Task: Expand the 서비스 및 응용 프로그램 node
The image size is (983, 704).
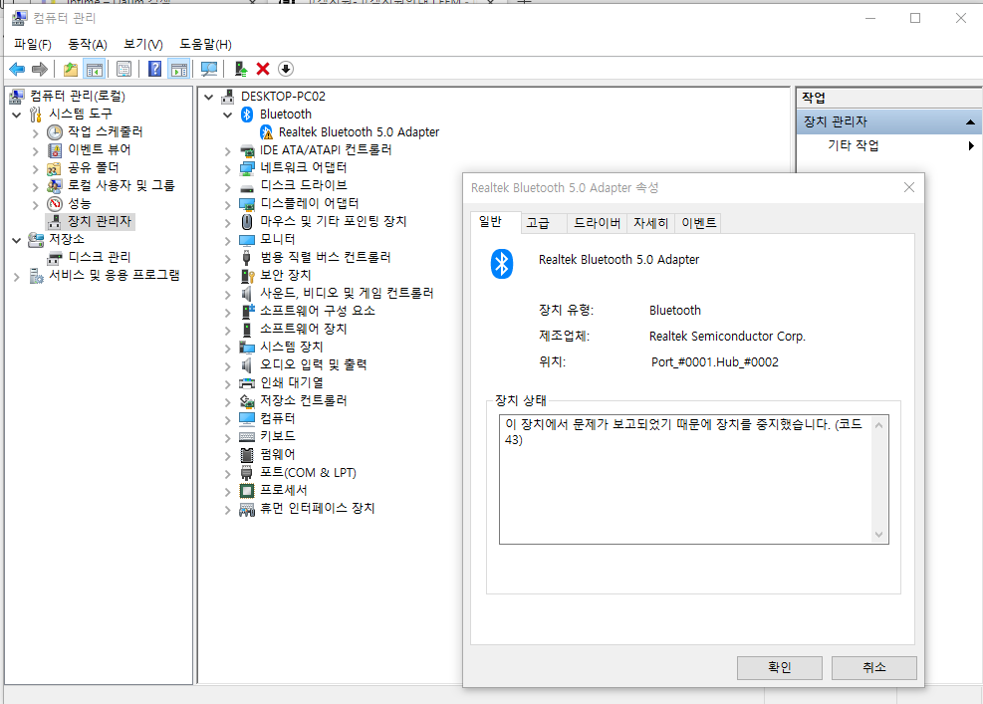Action: tap(17, 276)
